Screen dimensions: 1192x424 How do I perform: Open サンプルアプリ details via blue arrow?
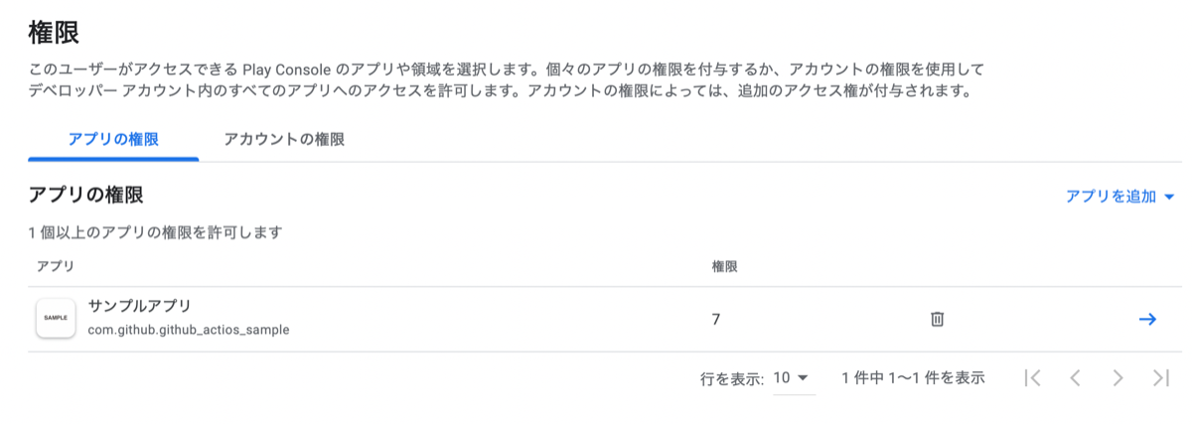coord(1146,319)
